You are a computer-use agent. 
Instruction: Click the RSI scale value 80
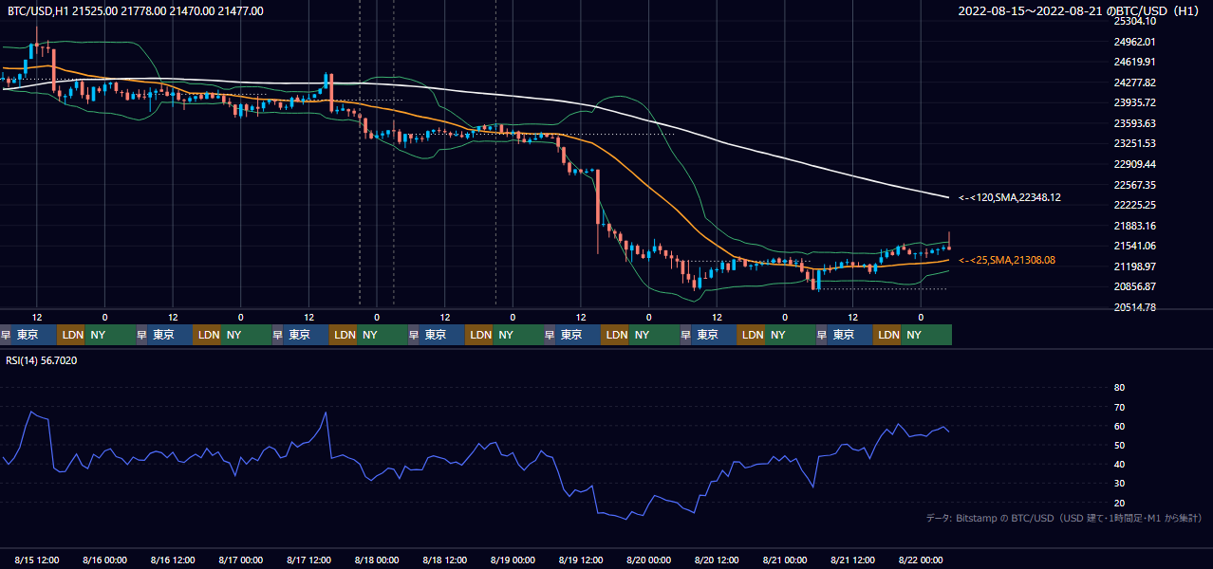(x=1119, y=388)
